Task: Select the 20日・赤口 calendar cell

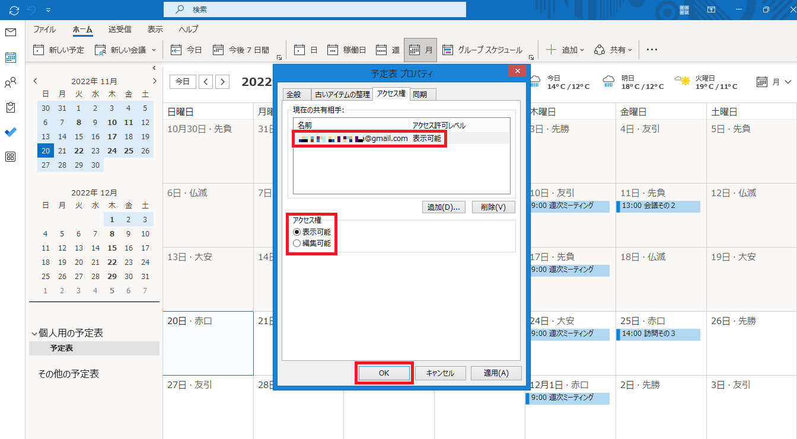Action: [208, 343]
